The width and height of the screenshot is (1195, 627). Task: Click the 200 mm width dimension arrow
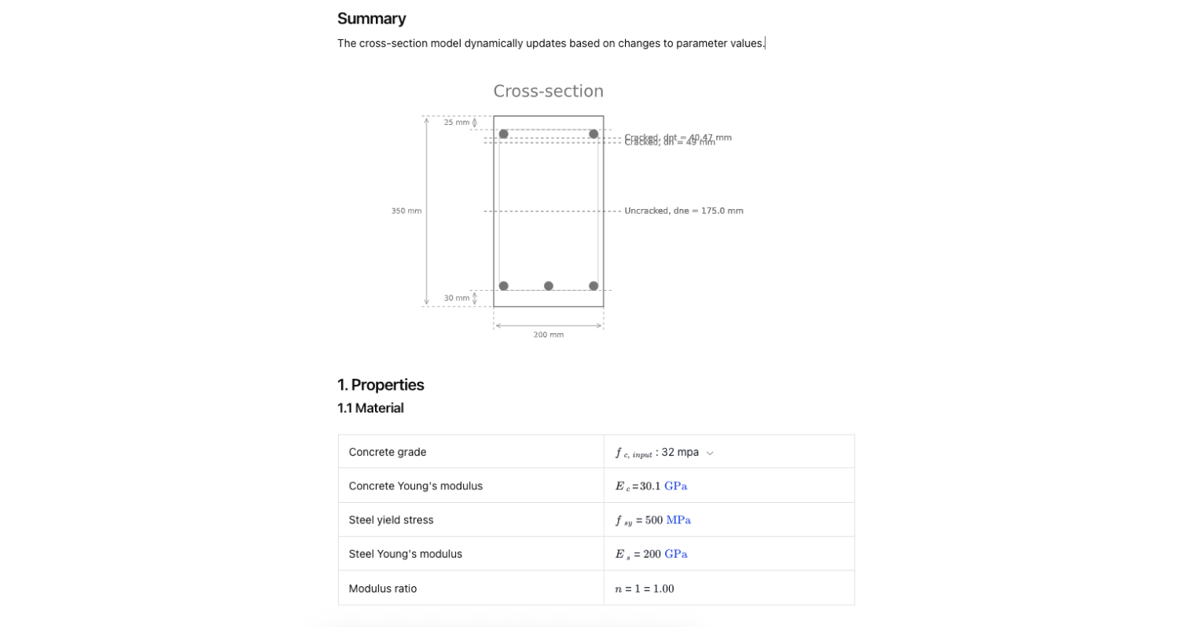pos(548,323)
